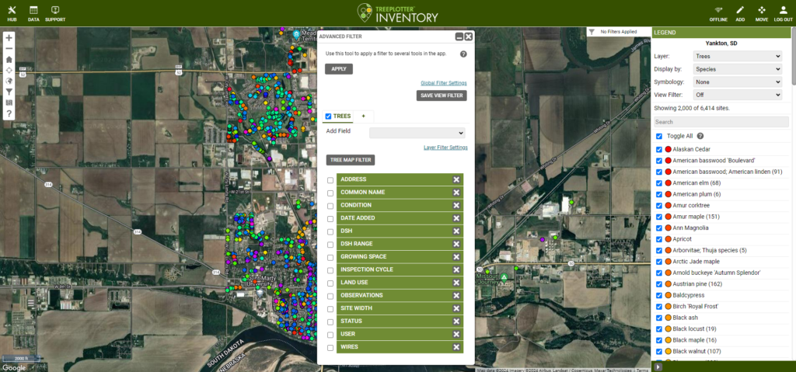Select the TREES filter tab
This screenshot has width=796, height=372.
337,116
